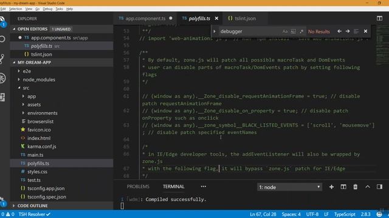Open favicon.ico file
The height and width of the screenshot is (218, 389).
pos(61,130)
